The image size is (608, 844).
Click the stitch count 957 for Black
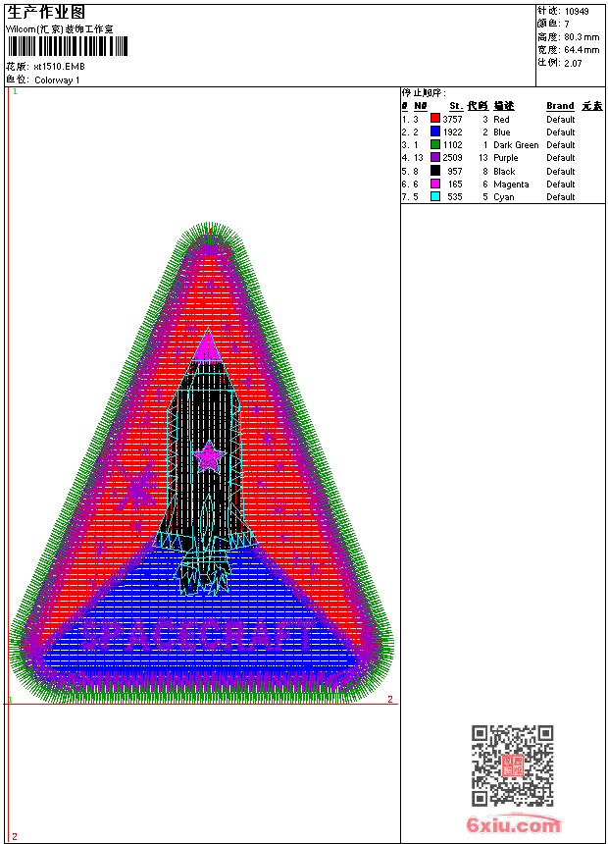click(455, 171)
